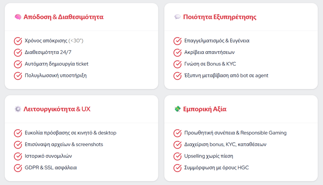Click the checkmark beside Συμμόρφωση με όρους HGC
Viewport: 323px width, 185px height.
pos(177,168)
